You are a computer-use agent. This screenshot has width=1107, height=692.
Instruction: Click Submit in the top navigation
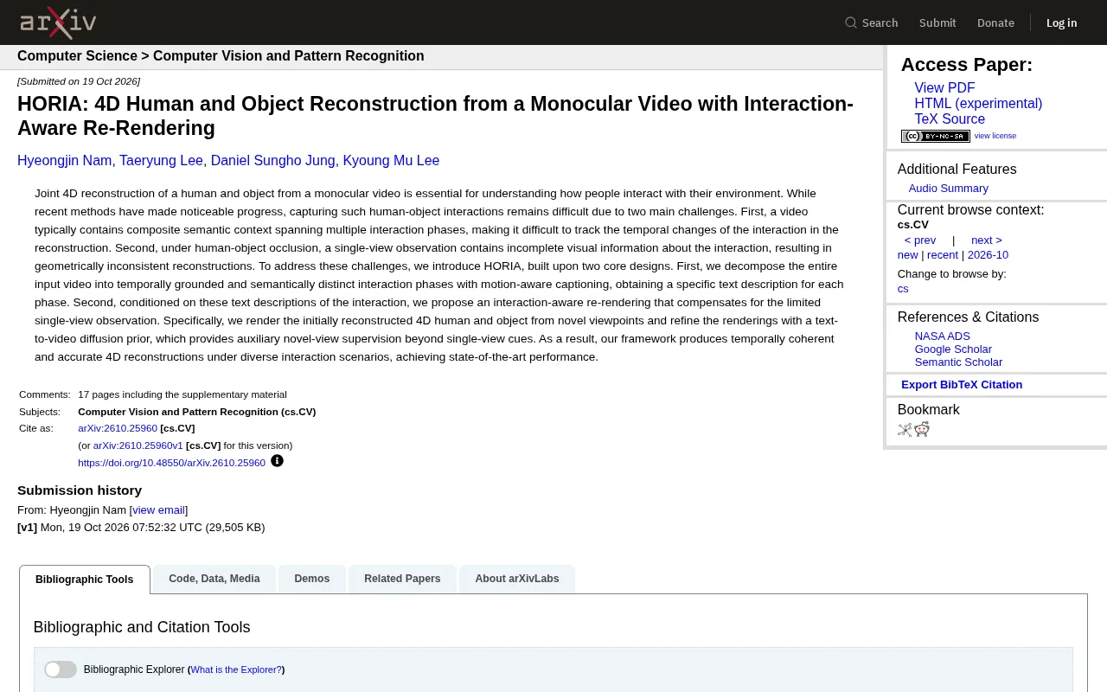[937, 22]
